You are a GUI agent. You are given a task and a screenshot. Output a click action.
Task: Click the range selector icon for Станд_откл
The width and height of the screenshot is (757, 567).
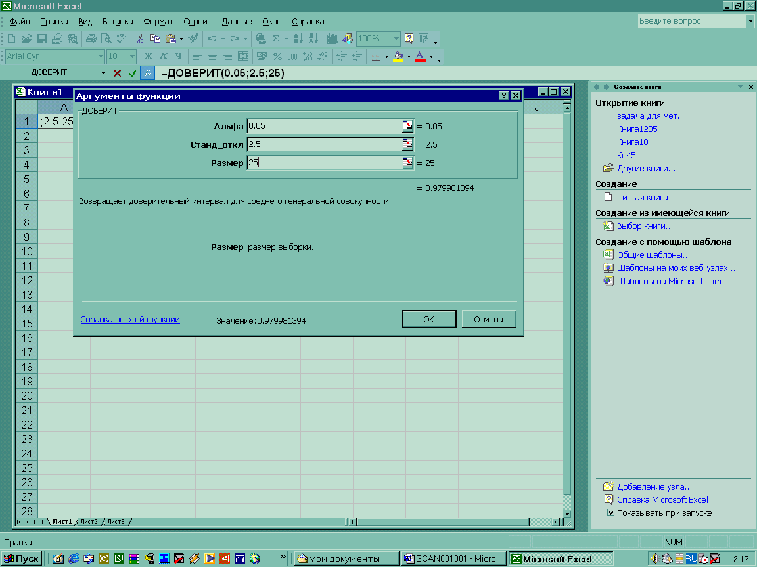point(408,144)
